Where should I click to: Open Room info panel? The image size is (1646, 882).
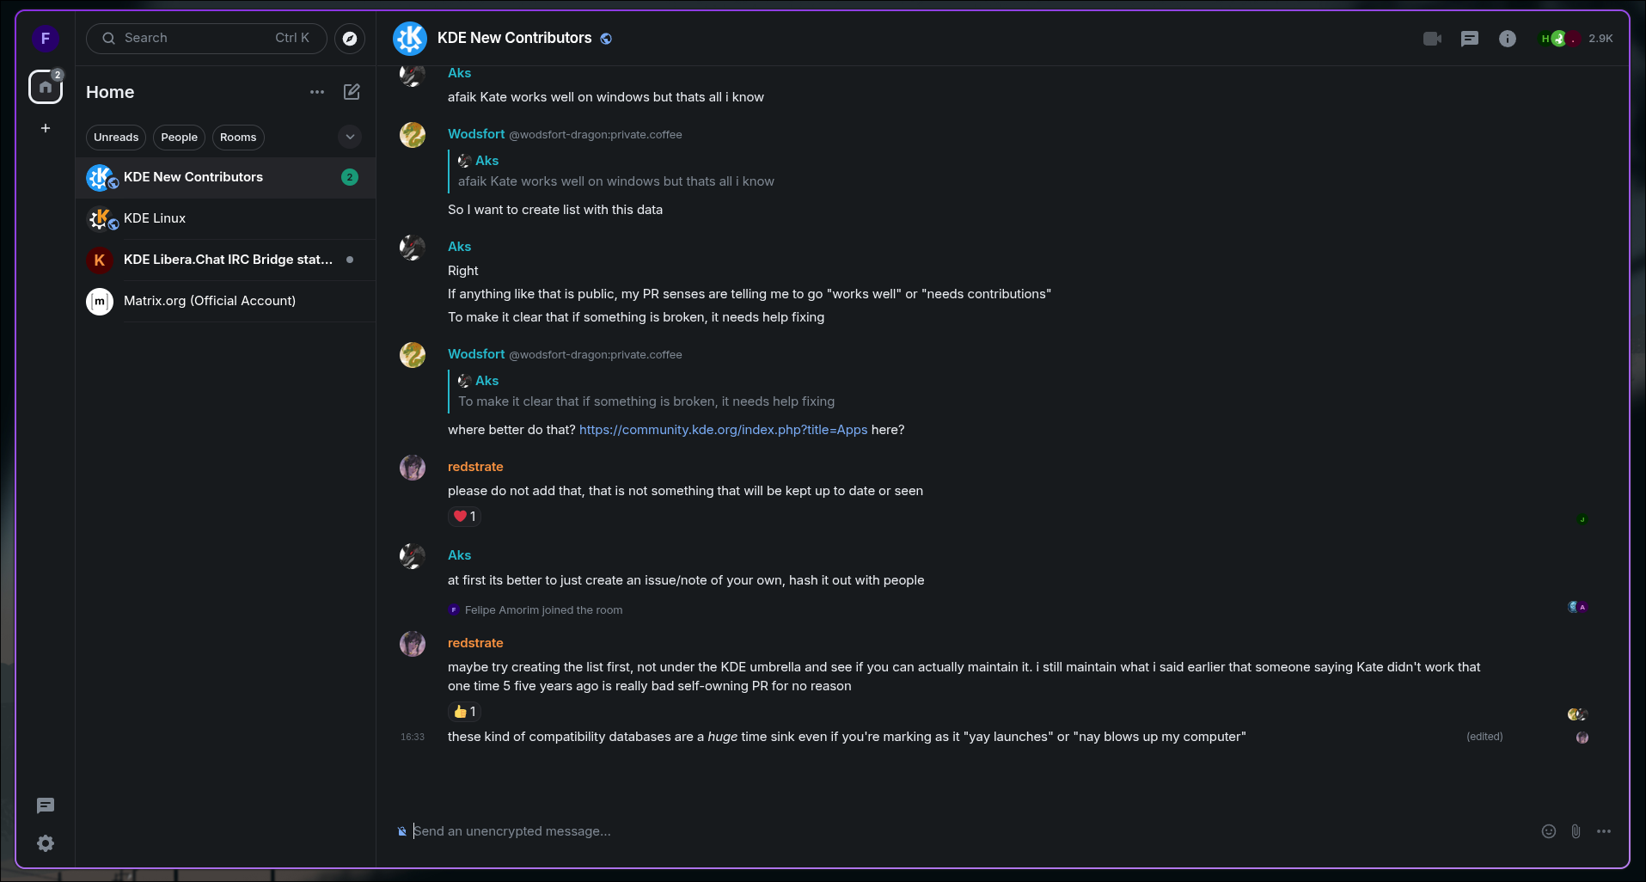point(1508,39)
